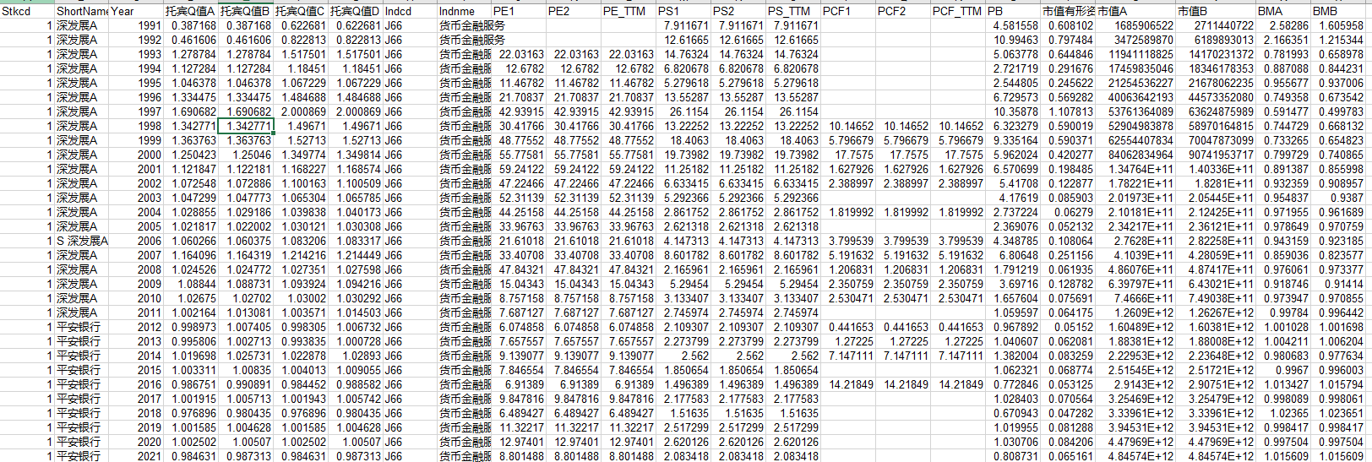Click the PE_TTM cell for year 2008
This screenshot has height=462, width=1372.
point(629,269)
